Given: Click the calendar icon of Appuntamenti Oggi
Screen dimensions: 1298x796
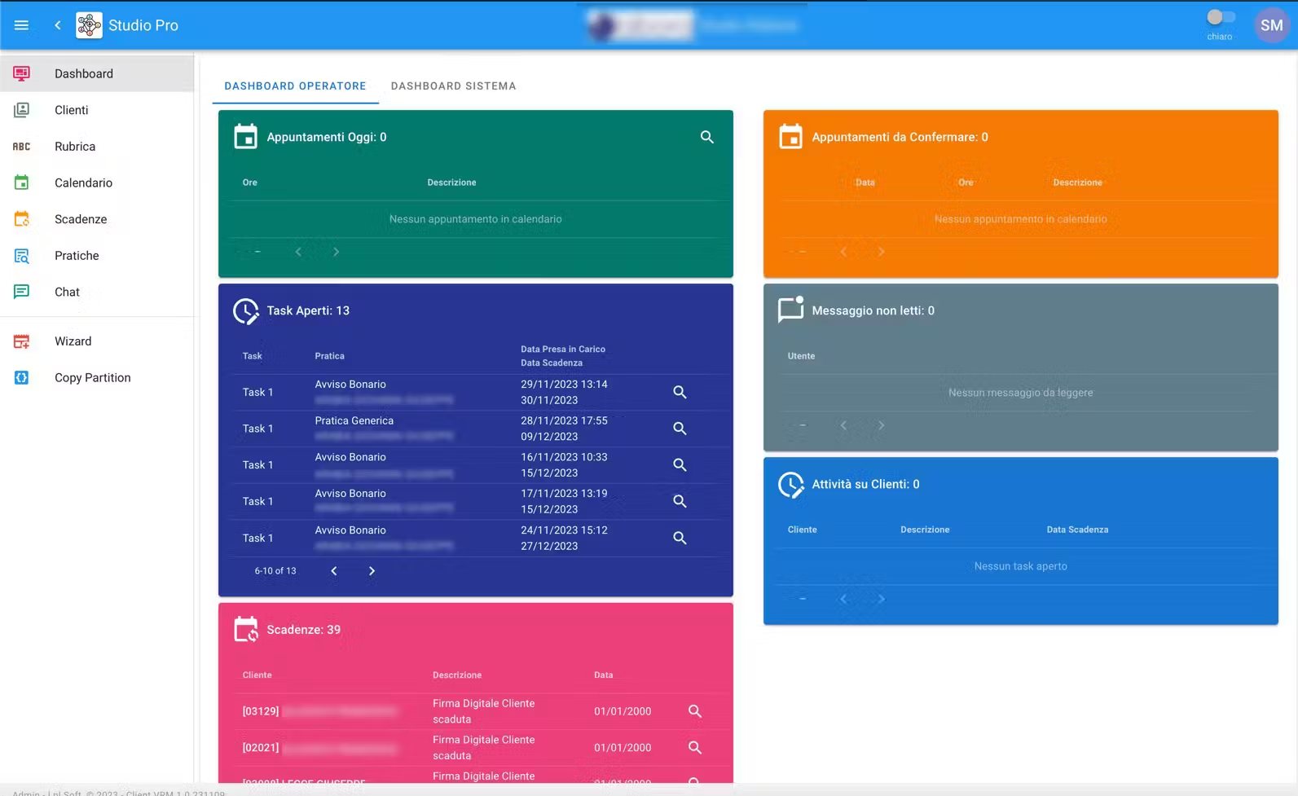Looking at the screenshot, I should [246, 137].
